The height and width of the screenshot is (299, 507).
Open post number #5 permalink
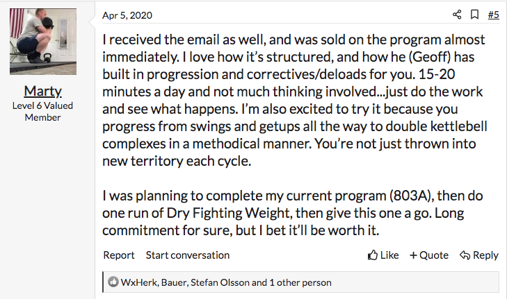point(493,15)
